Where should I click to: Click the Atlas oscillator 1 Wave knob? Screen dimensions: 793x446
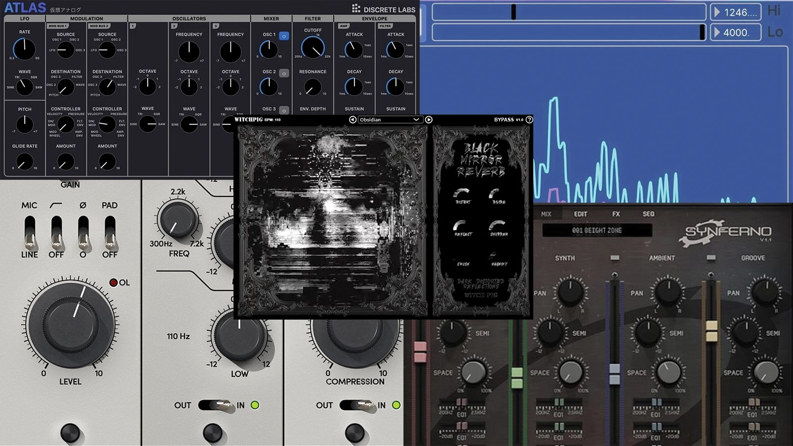(x=148, y=124)
